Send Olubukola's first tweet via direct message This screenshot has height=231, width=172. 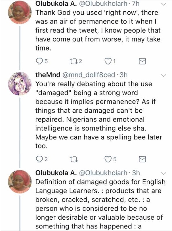(x=143, y=61)
